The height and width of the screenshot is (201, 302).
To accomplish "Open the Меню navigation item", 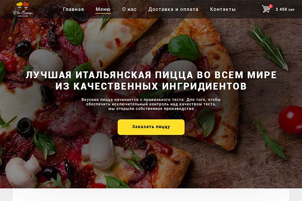I will [x=103, y=9].
